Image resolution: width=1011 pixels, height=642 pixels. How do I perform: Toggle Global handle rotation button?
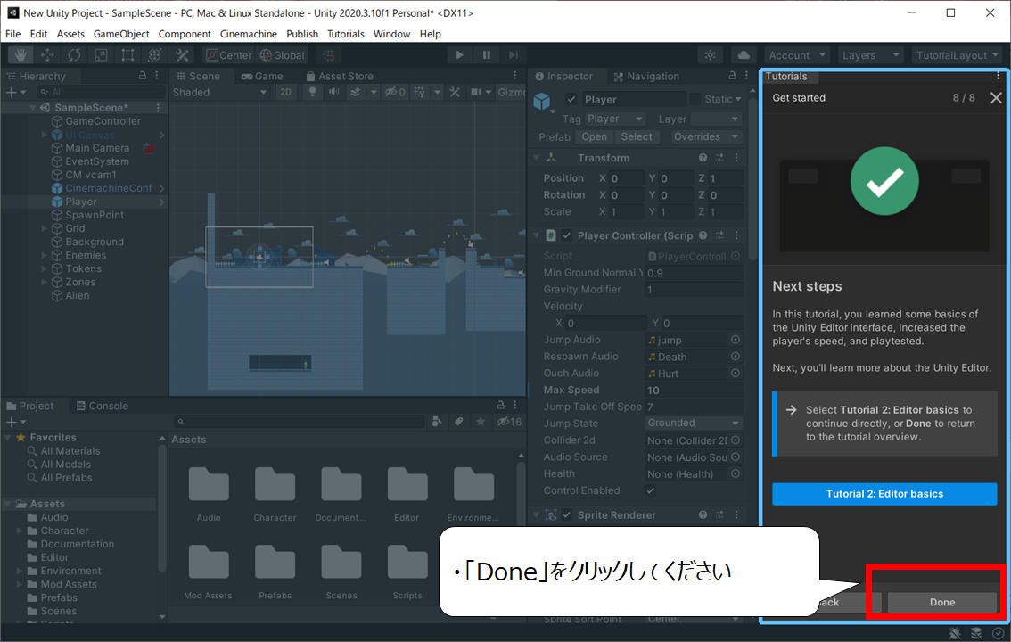283,55
